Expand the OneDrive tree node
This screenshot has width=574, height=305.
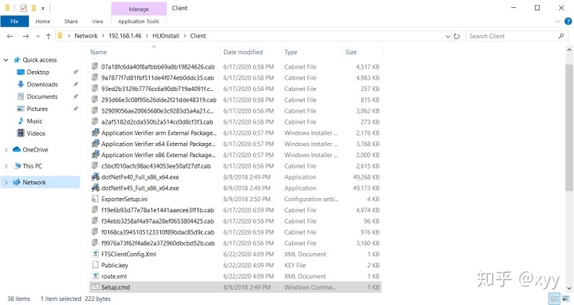(x=6, y=149)
